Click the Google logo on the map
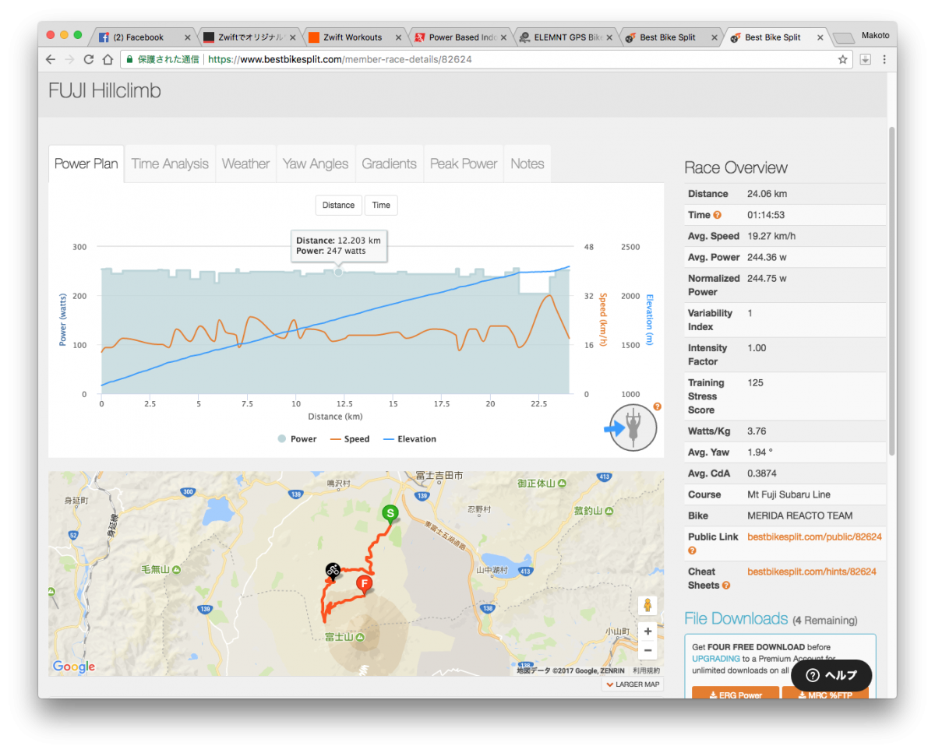Image resolution: width=935 pixels, height=753 pixels. coord(74,667)
